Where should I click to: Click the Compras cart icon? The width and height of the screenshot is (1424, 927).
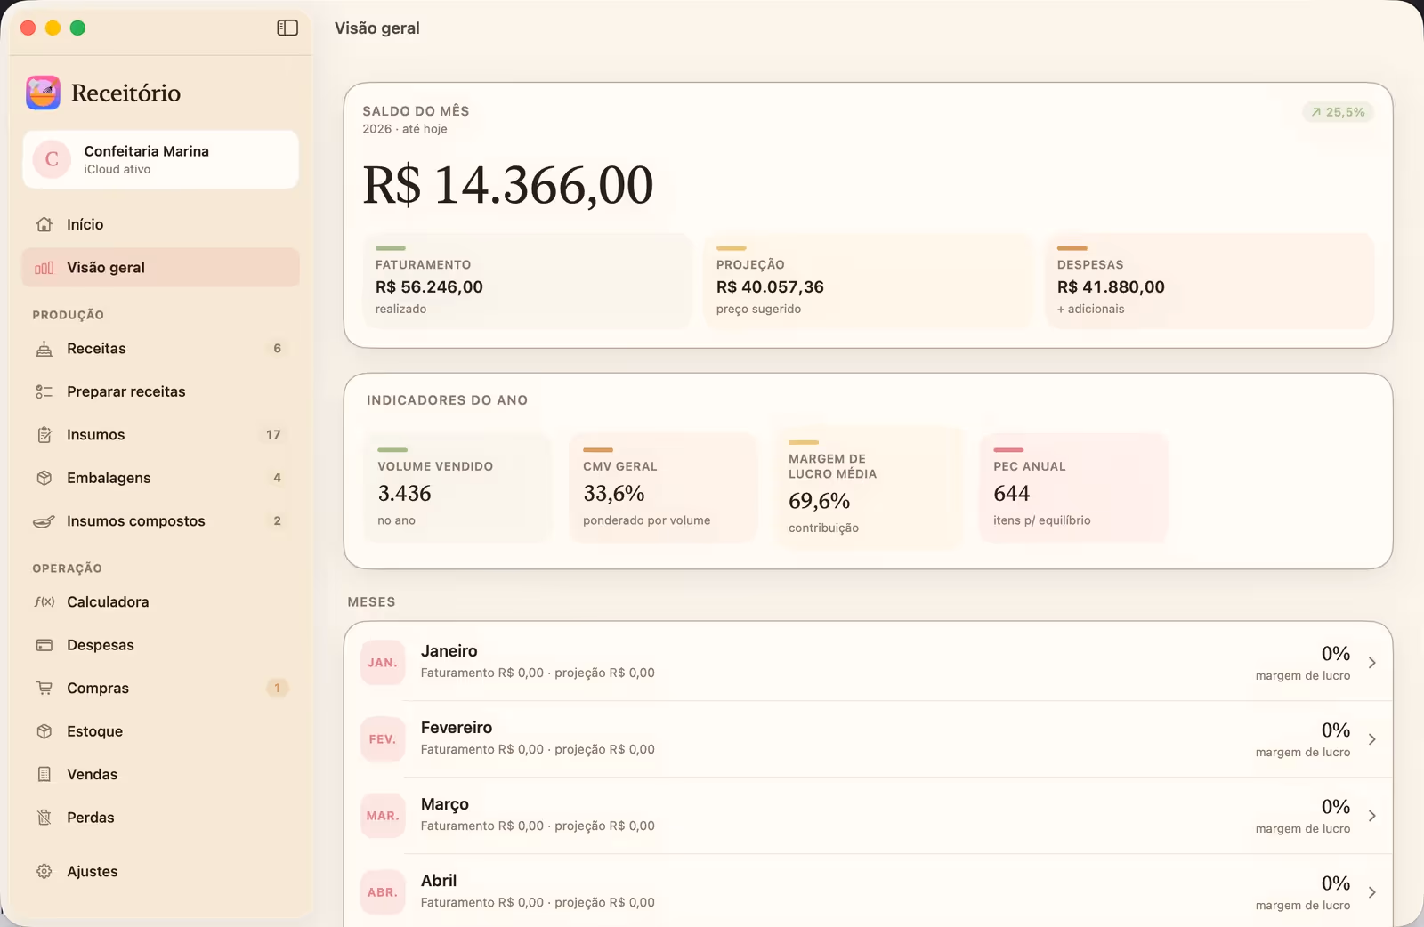coord(44,689)
